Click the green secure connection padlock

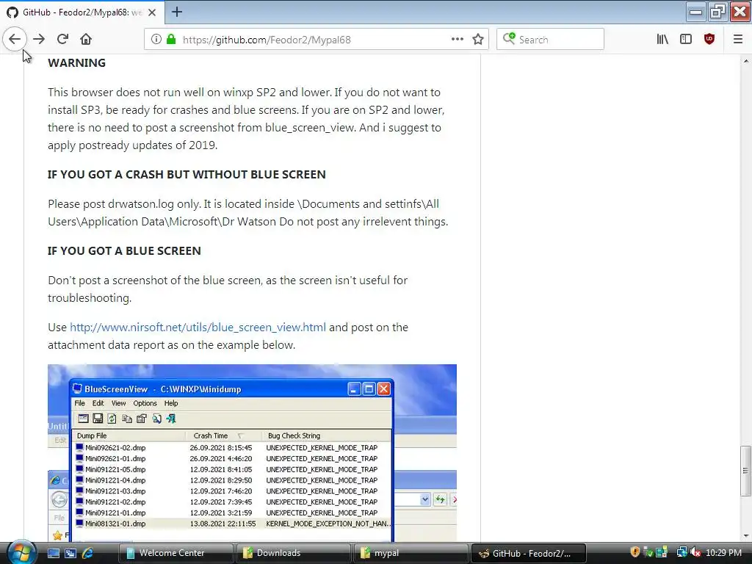tap(171, 40)
